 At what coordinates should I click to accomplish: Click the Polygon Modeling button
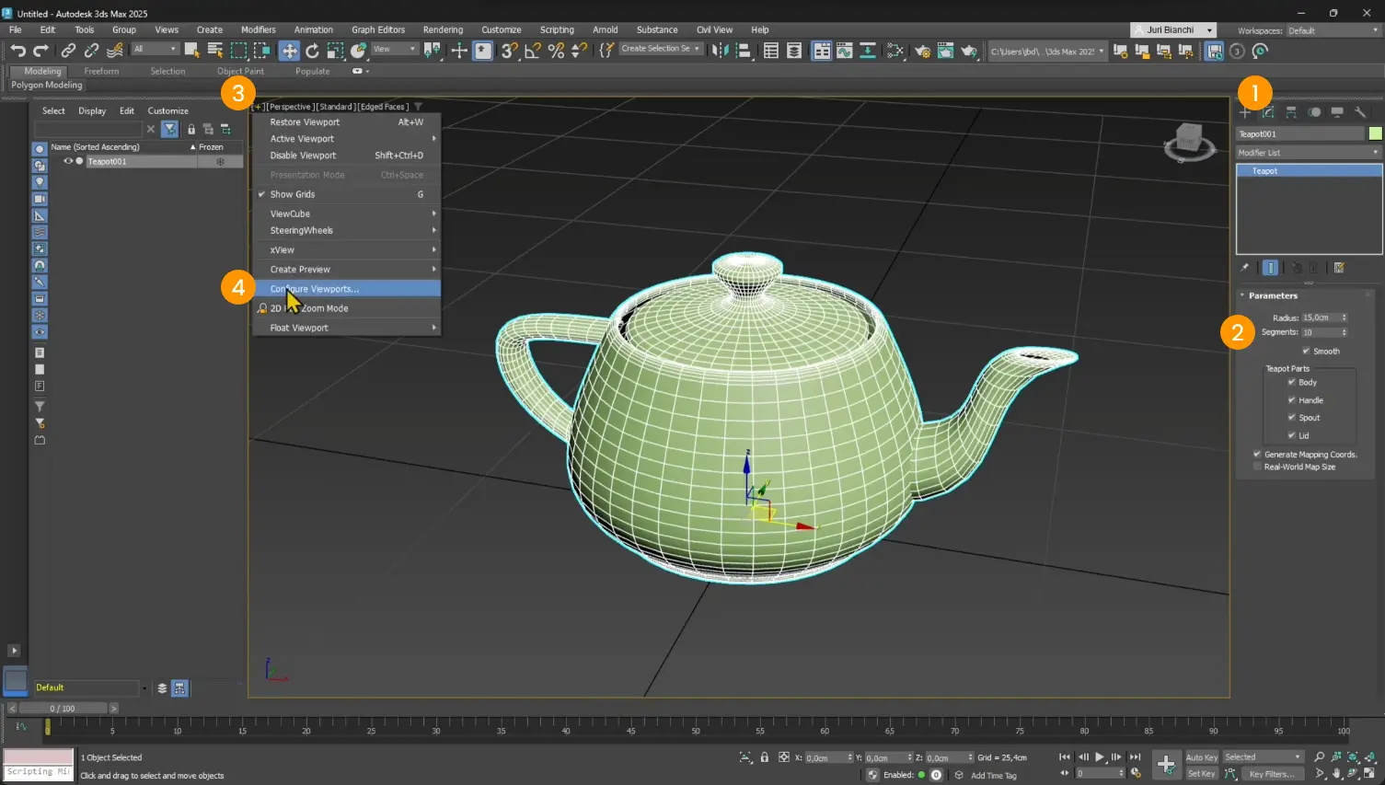click(x=47, y=85)
